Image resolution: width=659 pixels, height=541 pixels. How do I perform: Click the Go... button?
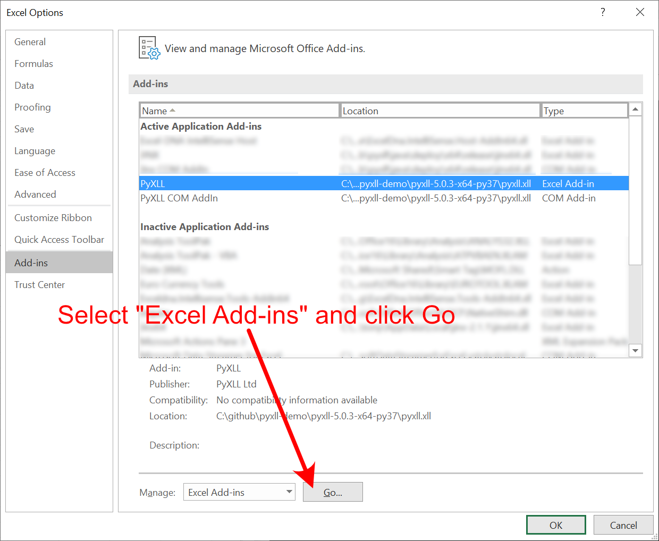333,492
